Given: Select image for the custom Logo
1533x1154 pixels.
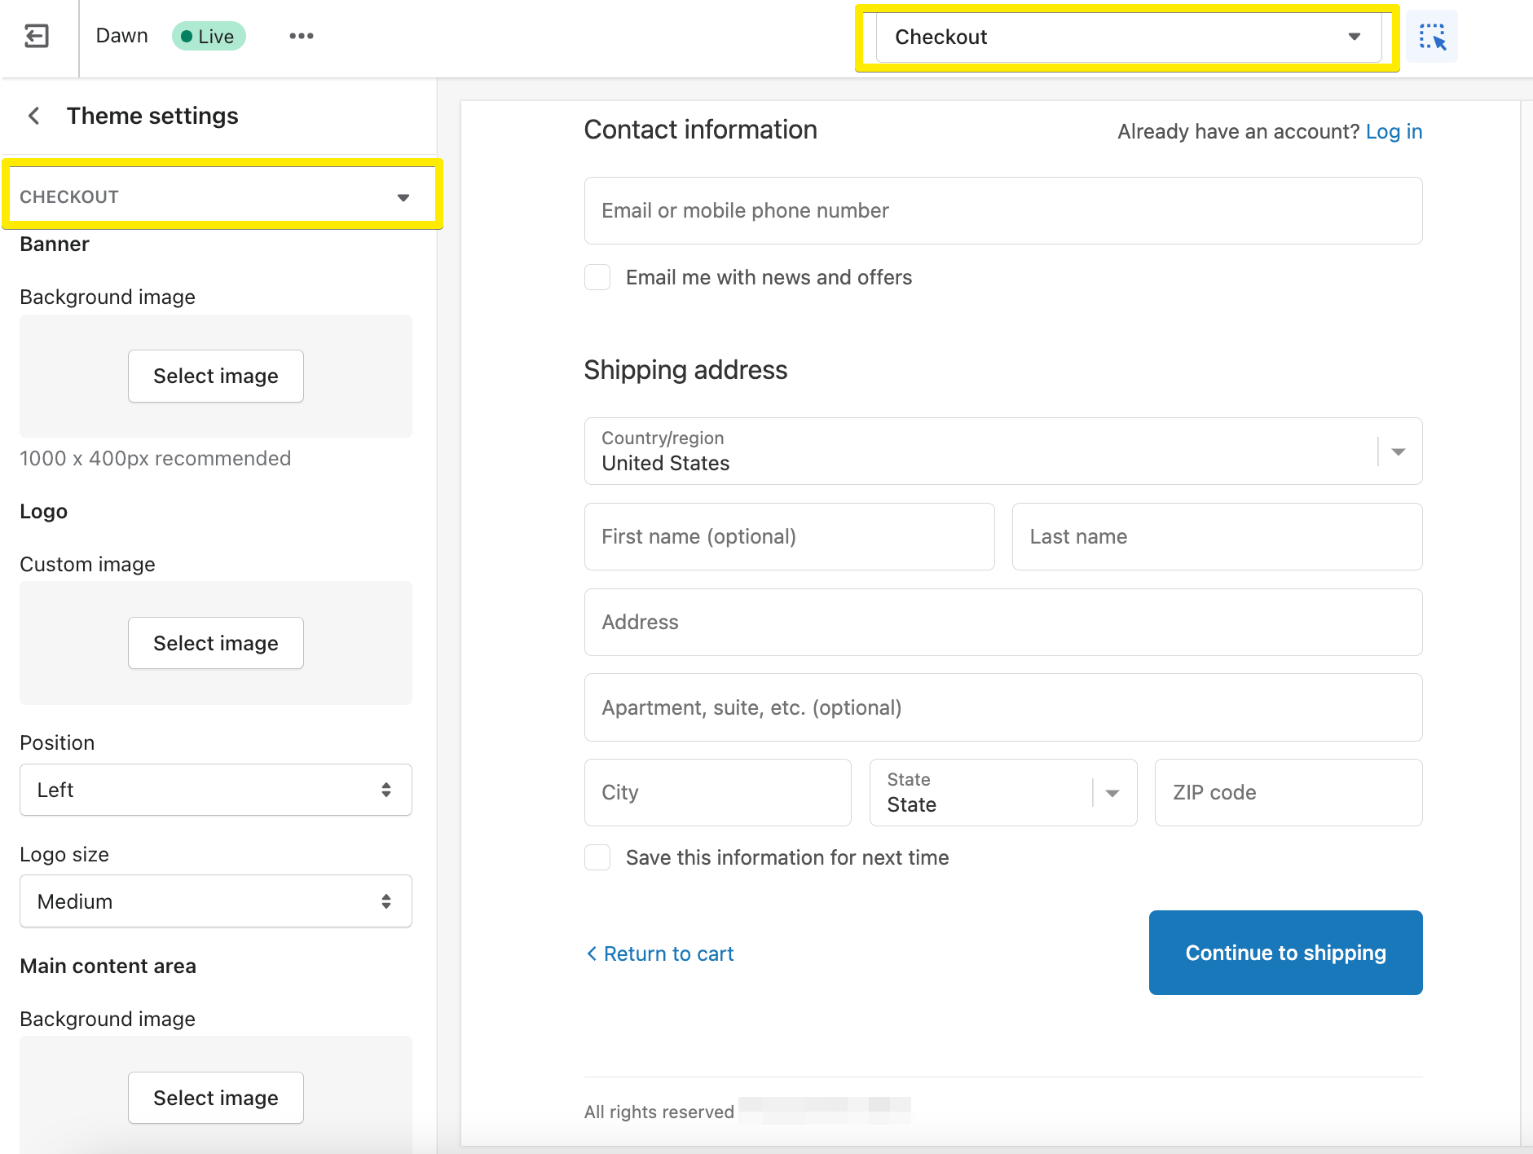Looking at the screenshot, I should point(215,643).
